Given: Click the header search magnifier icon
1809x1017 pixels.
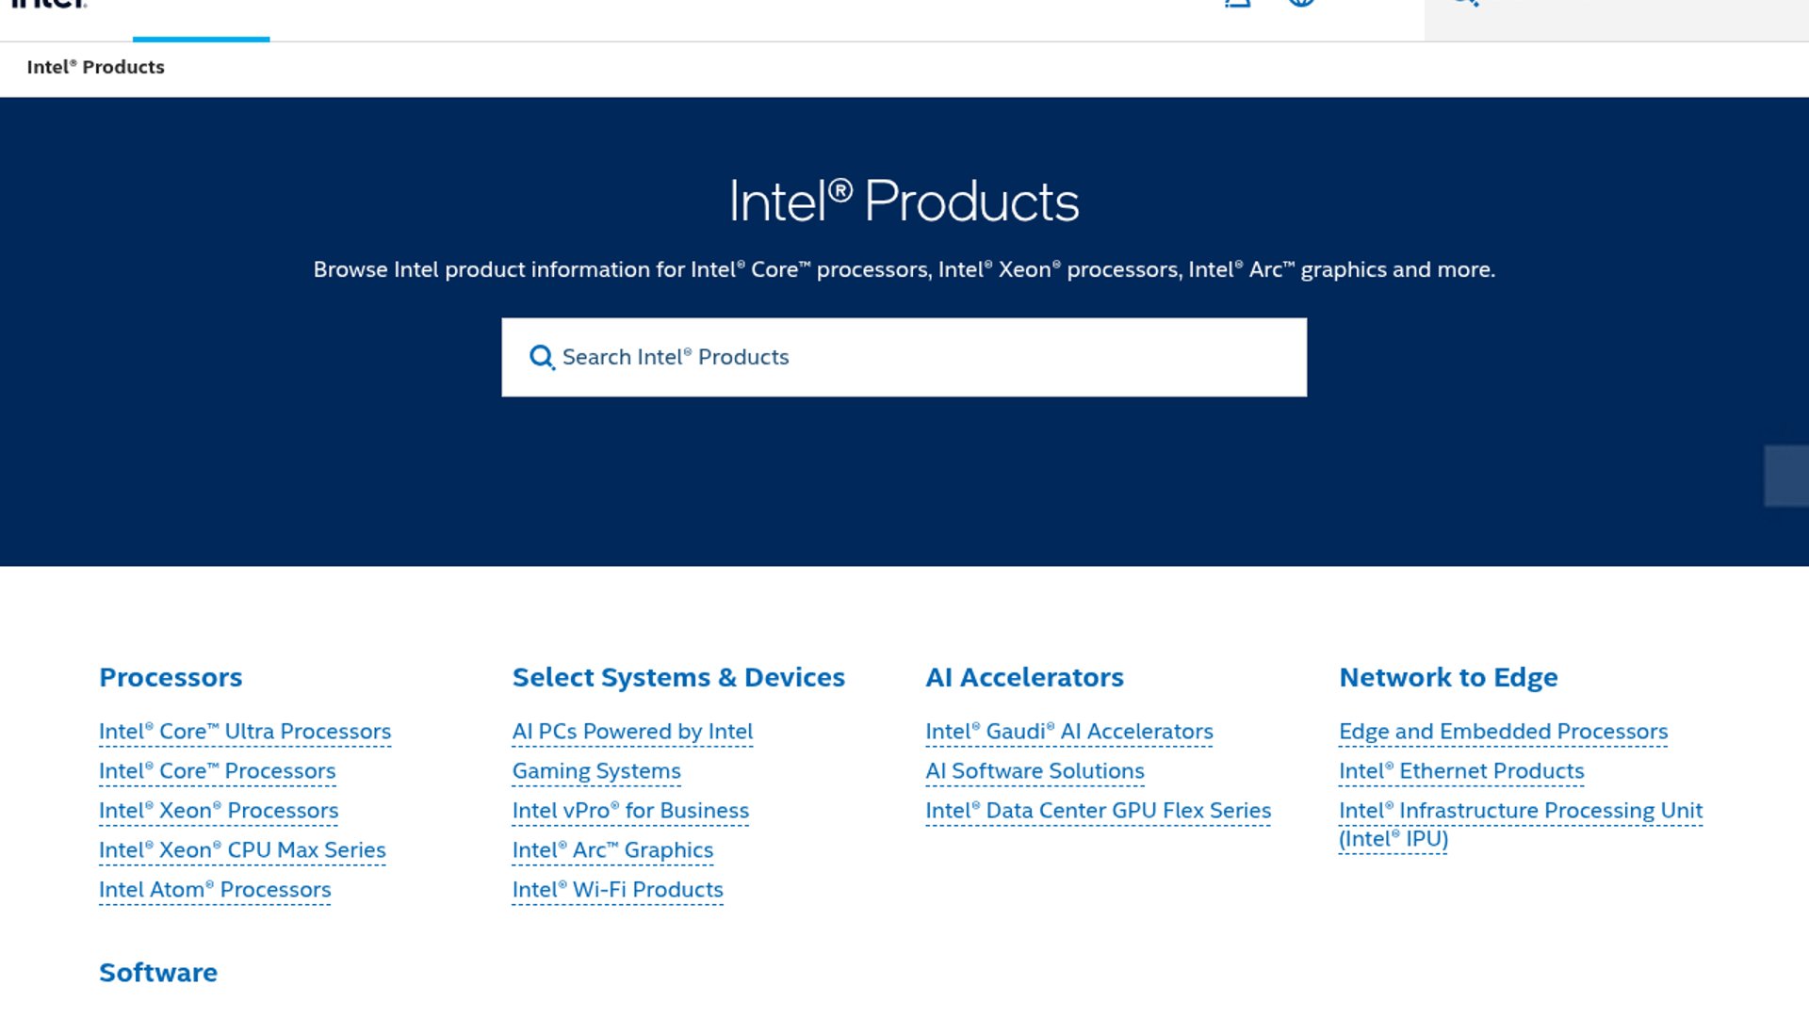Looking at the screenshot, I should coord(1465,3).
